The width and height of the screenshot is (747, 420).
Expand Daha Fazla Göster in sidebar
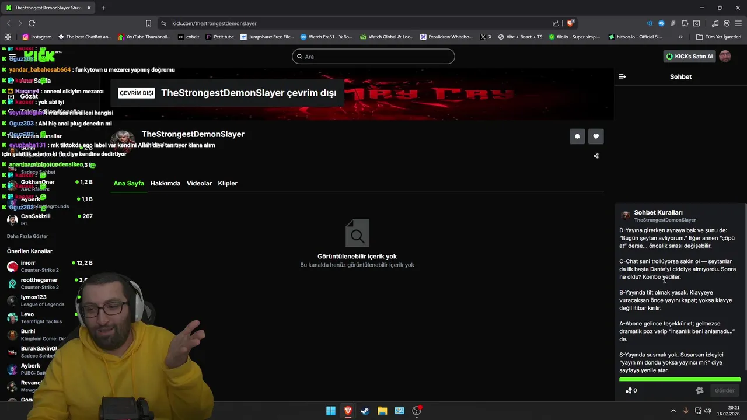(27, 236)
